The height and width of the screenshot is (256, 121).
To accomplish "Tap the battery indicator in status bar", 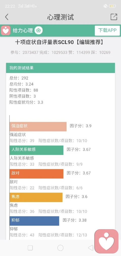I will 112,6.
